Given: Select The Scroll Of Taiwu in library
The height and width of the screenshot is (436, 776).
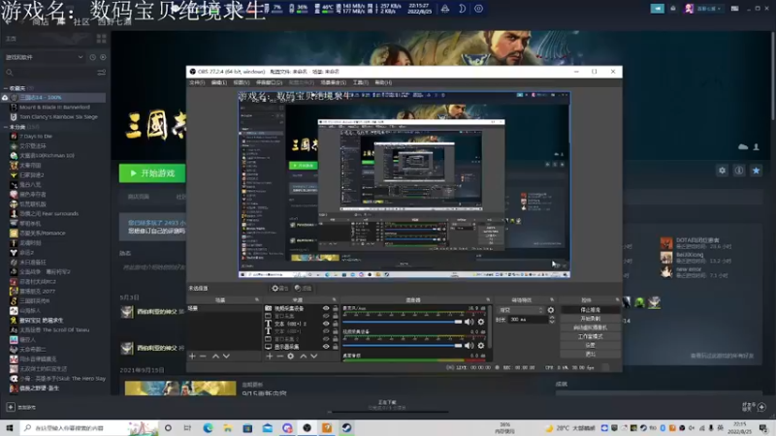Looking at the screenshot, I should click(54, 330).
